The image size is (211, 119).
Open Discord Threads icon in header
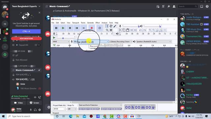(x=158, y=6)
